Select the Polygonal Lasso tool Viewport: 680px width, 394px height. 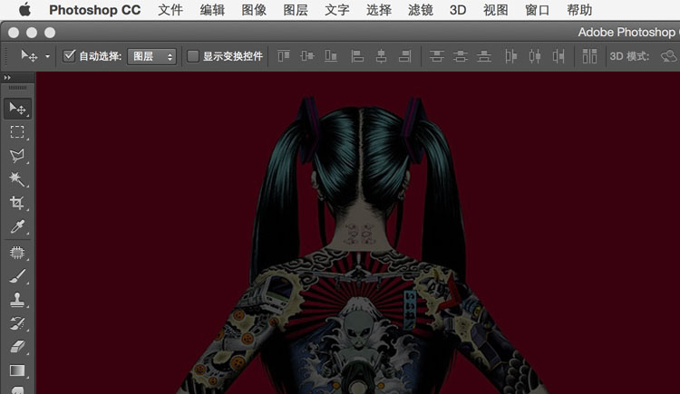pyautogui.click(x=17, y=156)
